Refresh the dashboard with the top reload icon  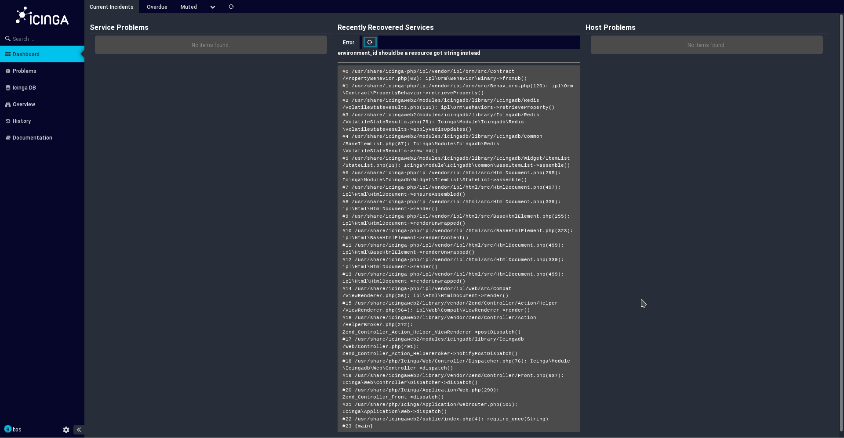coord(231,7)
